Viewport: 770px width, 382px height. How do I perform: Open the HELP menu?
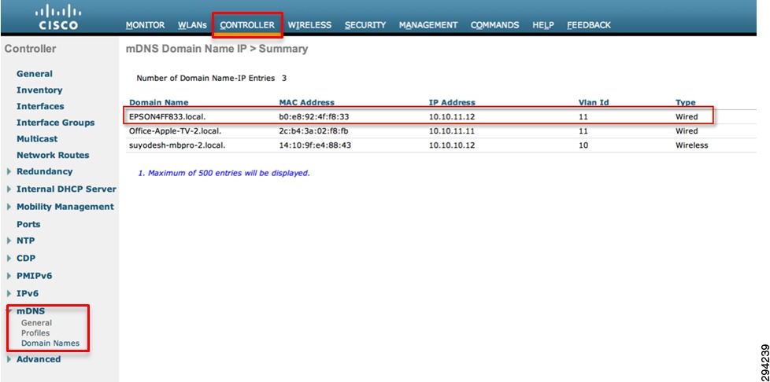pyautogui.click(x=543, y=25)
